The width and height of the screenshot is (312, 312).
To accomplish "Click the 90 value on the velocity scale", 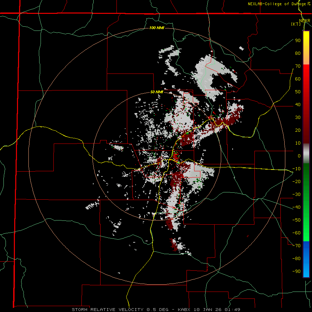I will (x=298, y=41).
